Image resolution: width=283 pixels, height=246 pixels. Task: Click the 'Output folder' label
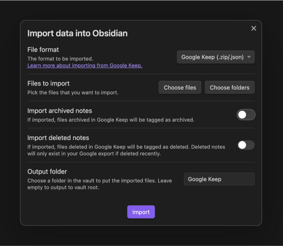pos(47,172)
